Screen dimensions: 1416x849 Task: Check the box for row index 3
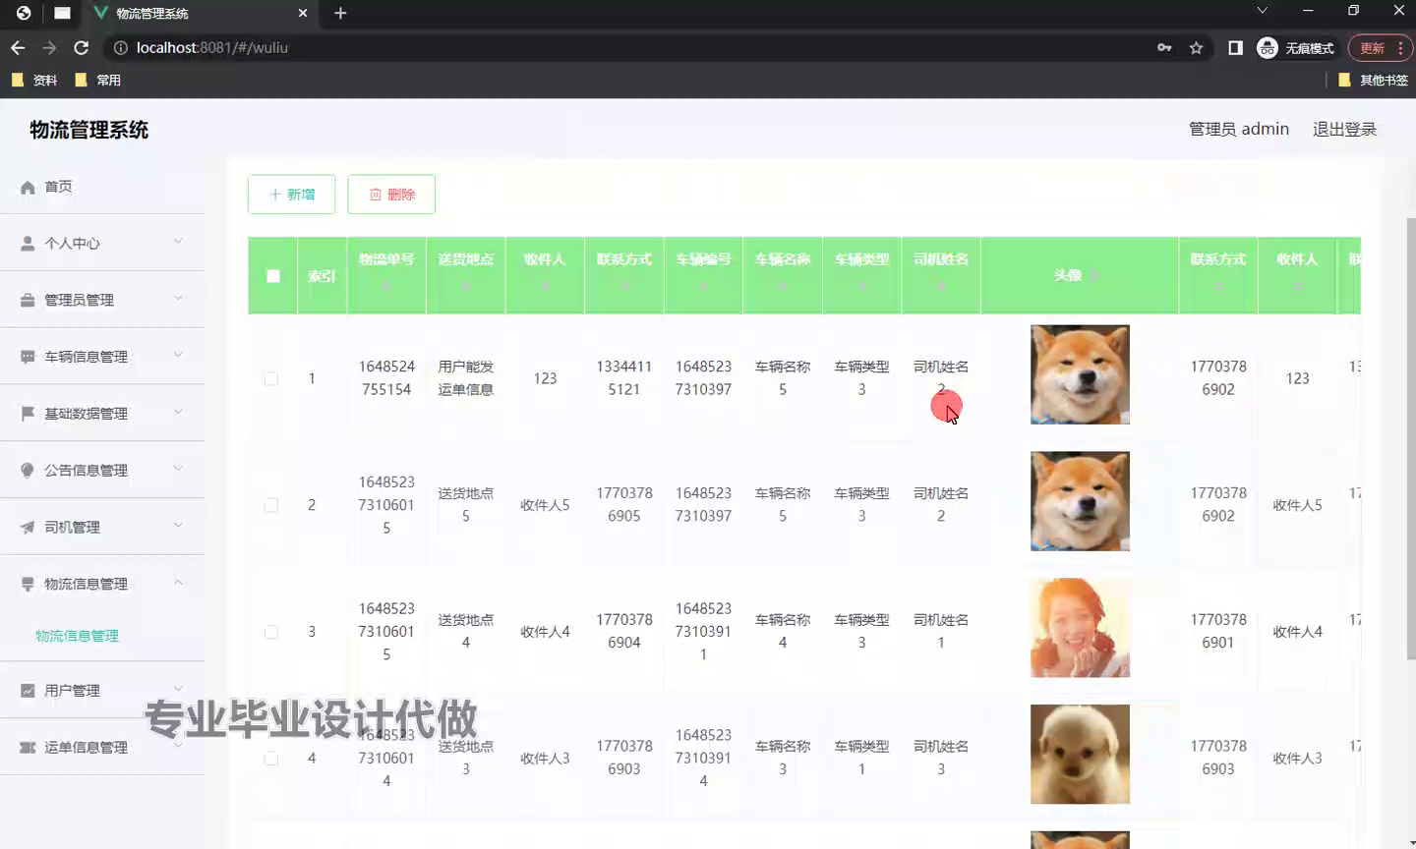pos(271,632)
